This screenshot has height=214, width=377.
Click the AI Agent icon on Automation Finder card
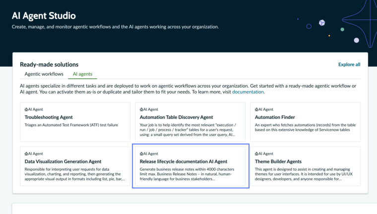256,109
